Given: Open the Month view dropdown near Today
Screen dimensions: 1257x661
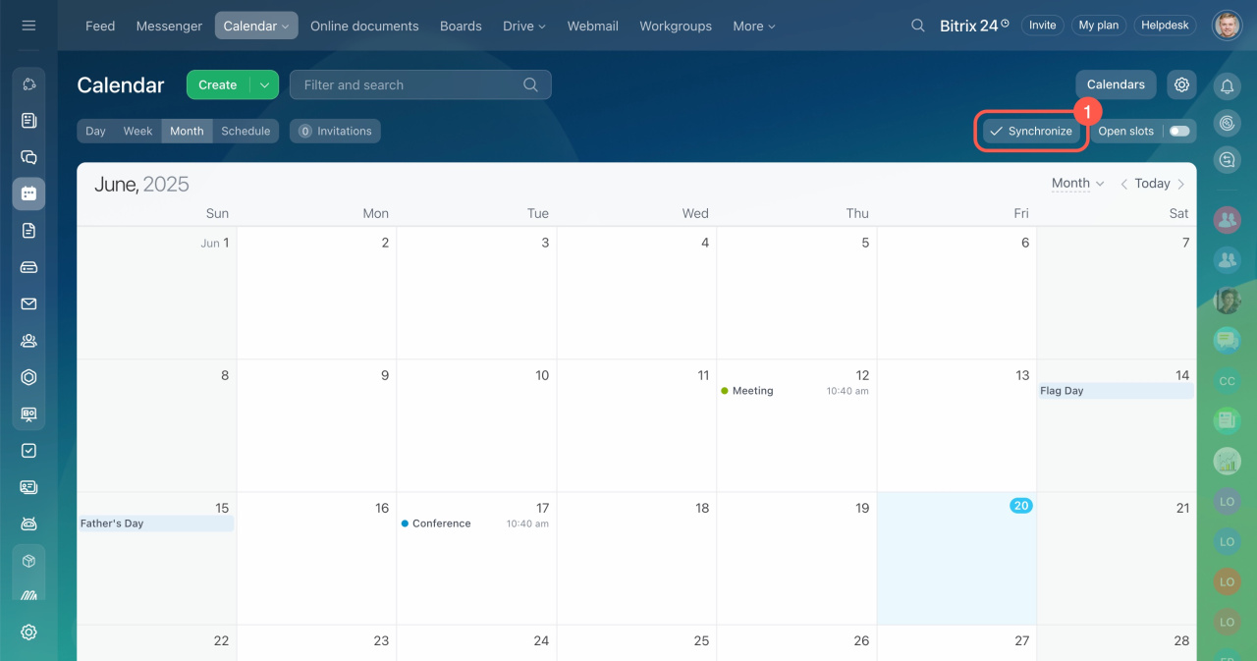Looking at the screenshot, I should (1077, 184).
